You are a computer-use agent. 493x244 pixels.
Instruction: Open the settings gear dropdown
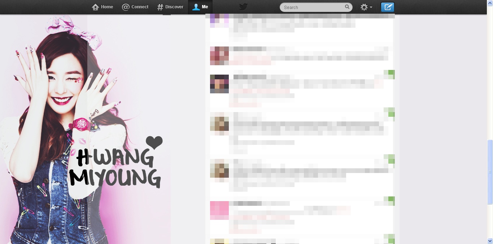(366, 7)
